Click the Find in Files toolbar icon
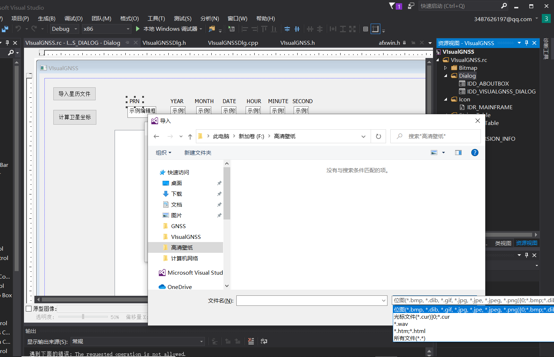Image resolution: width=554 pixels, height=357 pixels. click(212, 29)
